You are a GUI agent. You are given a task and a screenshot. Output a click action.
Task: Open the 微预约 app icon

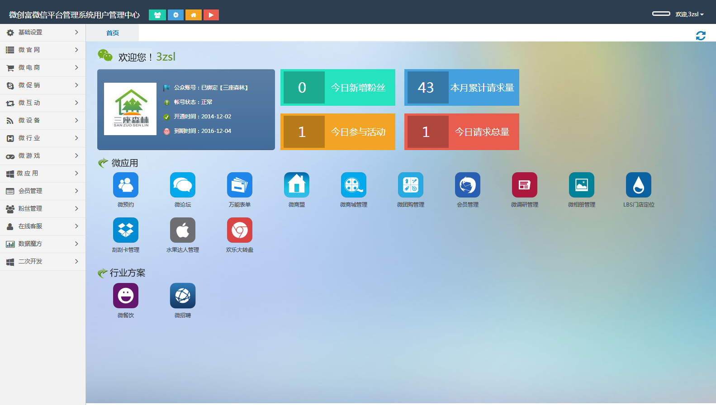coord(126,185)
